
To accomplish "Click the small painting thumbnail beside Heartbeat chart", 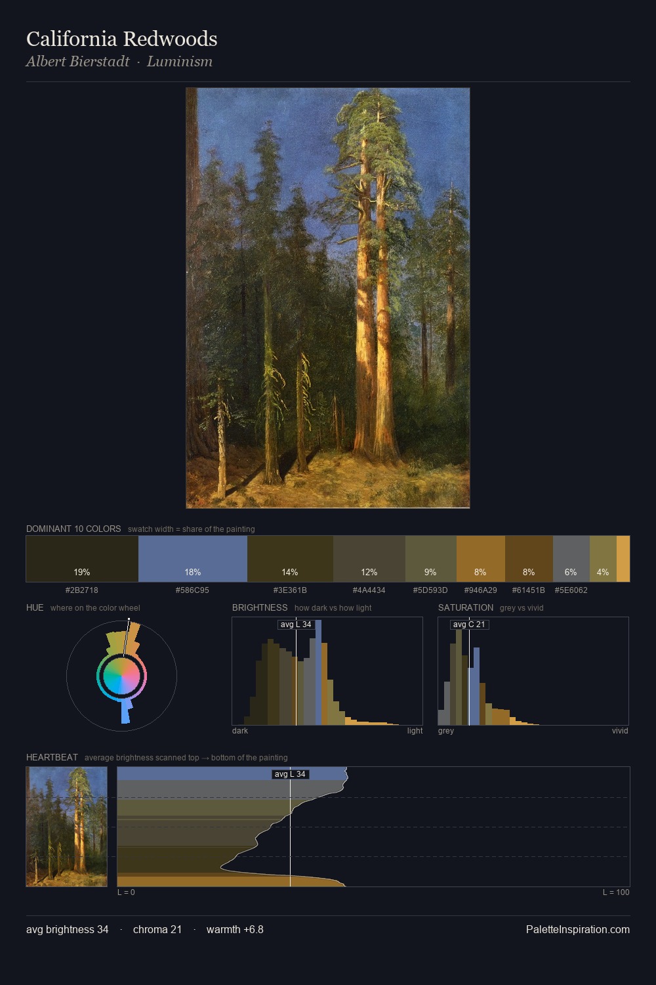I will (66, 827).
